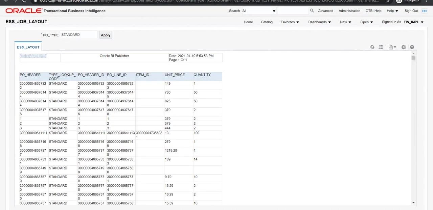Click the report scrollbar thumb

(413, 58)
